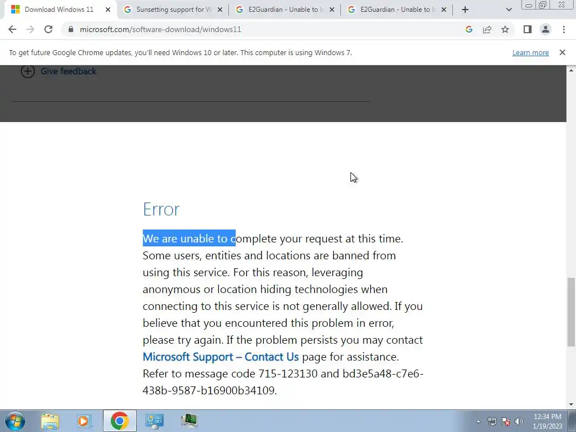The height and width of the screenshot is (432, 576).
Task: Close the first E2Guardian tab
Action: coord(332,10)
